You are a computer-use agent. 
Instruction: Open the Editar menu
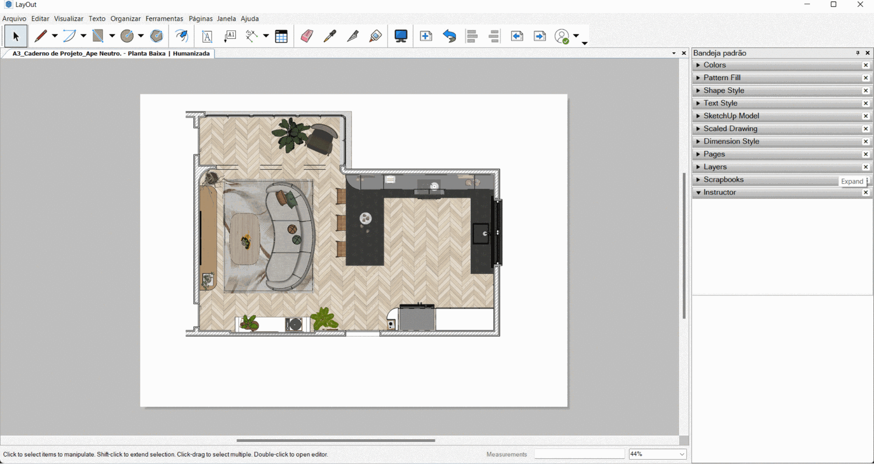click(x=40, y=18)
